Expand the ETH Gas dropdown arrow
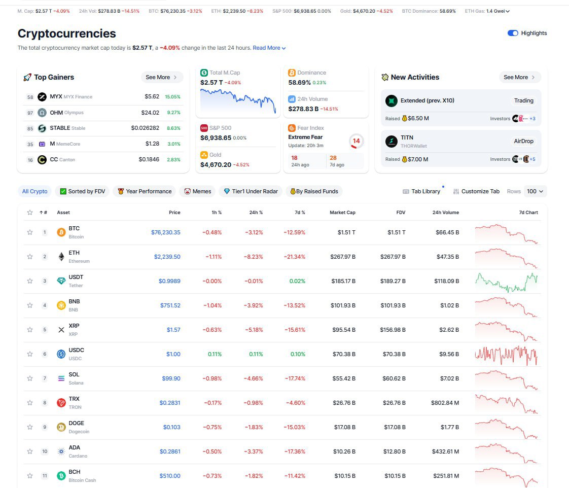This screenshot has width=569, height=488. (508, 11)
